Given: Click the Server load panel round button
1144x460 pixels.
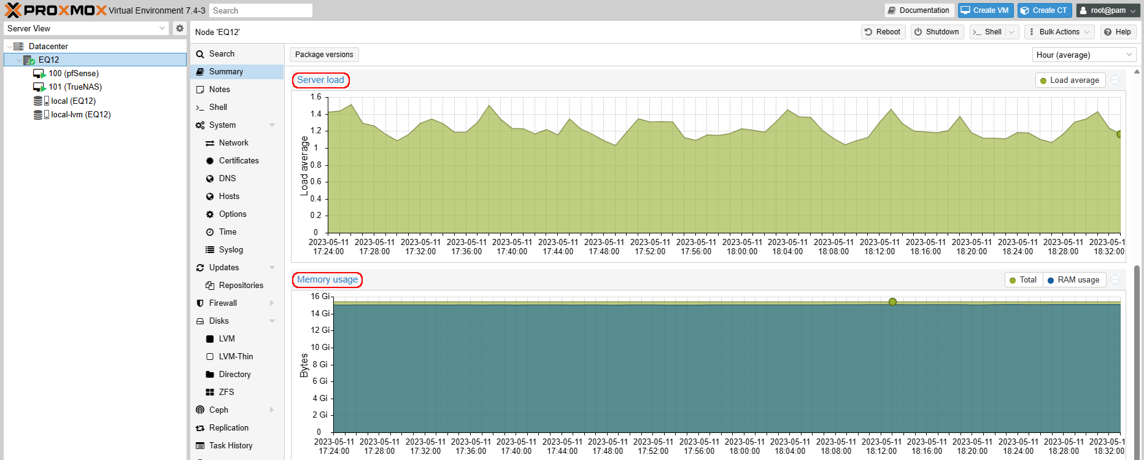Looking at the screenshot, I should click(1115, 80).
